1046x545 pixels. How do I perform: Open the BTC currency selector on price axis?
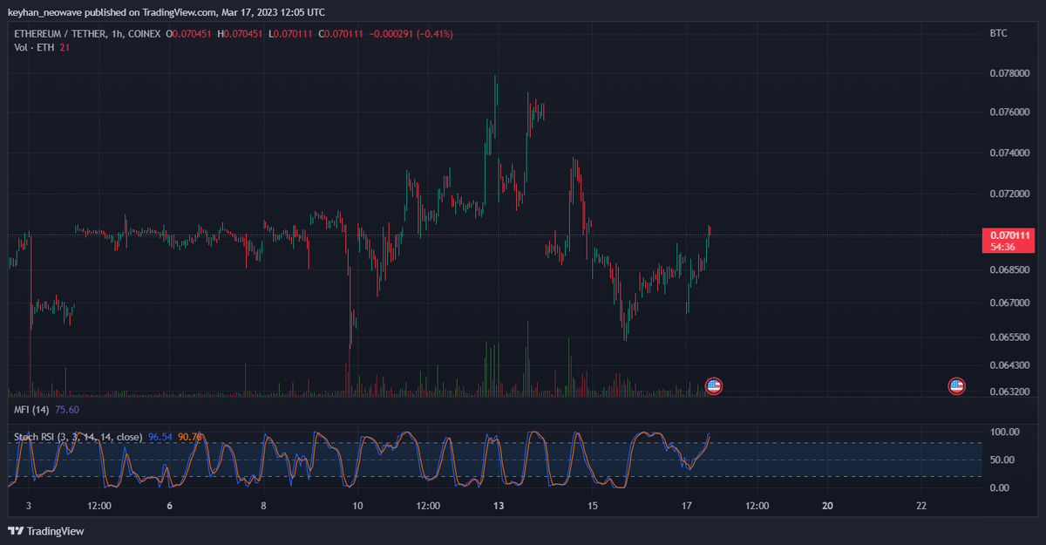tap(998, 33)
